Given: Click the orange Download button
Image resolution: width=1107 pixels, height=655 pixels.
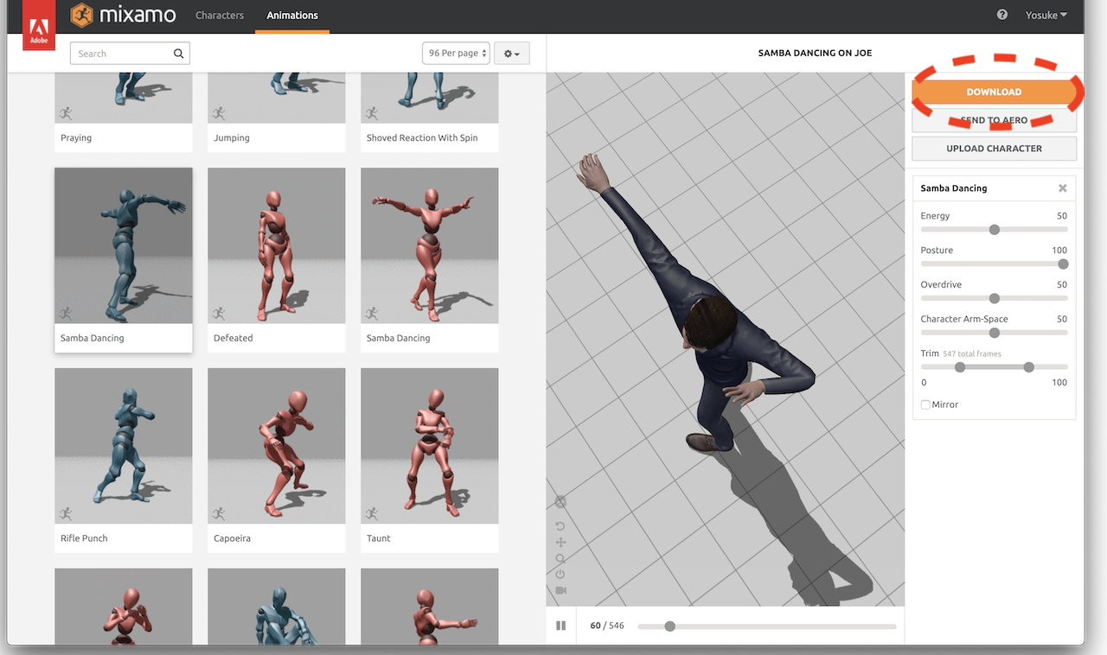Looking at the screenshot, I should [995, 92].
